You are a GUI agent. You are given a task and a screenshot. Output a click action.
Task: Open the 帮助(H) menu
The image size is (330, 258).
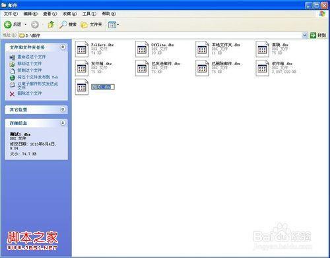point(109,14)
